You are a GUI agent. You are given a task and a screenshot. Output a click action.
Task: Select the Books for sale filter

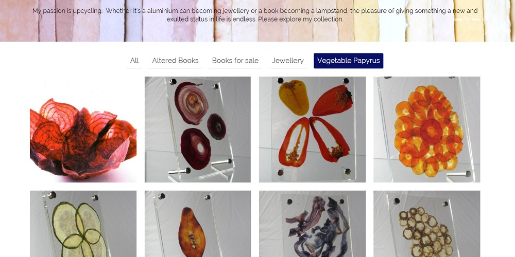(x=235, y=61)
